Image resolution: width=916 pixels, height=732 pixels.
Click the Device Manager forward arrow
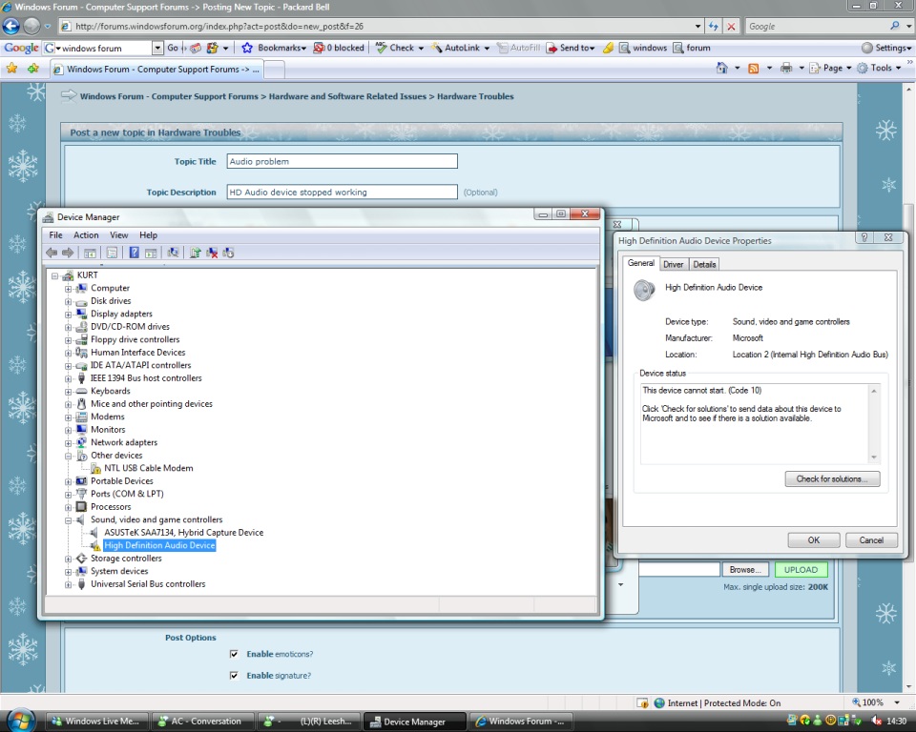coord(68,253)
